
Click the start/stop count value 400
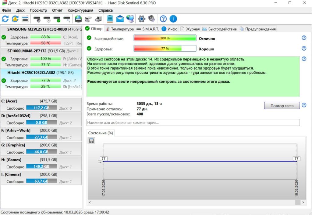[140, 114]
